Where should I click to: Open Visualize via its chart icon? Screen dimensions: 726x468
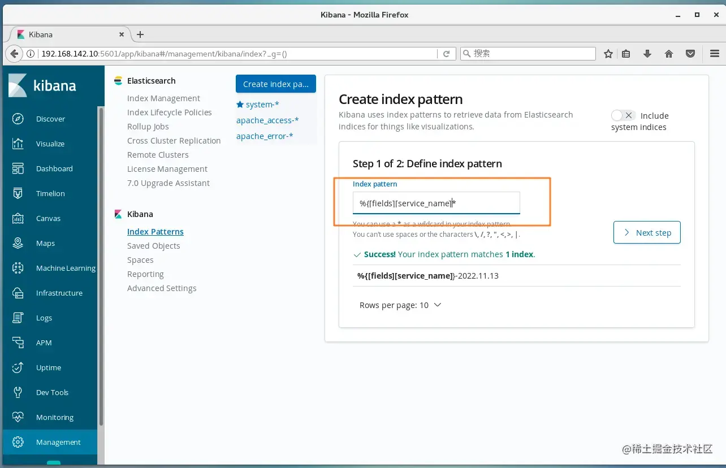coord(18,144)
